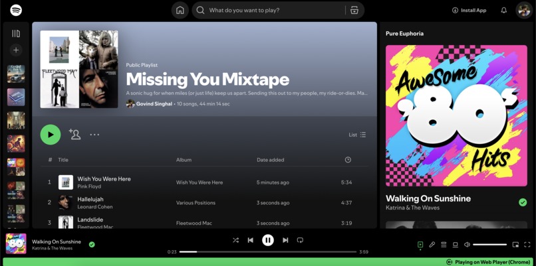Sort tracks by Date added column
Image resolution: width=536 pixels, height=266 pixels.
[x=271, y=160]
